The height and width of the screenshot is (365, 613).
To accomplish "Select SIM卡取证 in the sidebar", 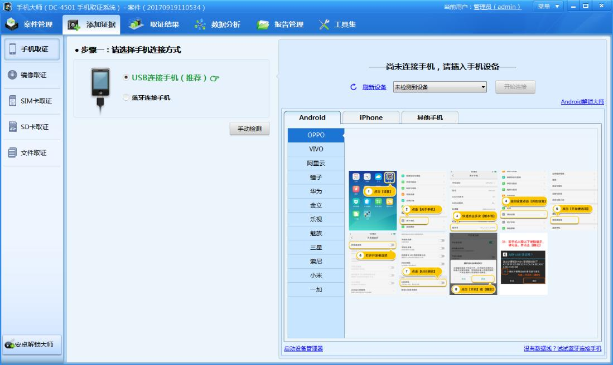I will (32, 101).
